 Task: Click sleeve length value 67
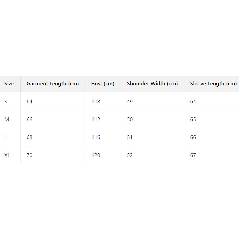(x=193, y=155)
